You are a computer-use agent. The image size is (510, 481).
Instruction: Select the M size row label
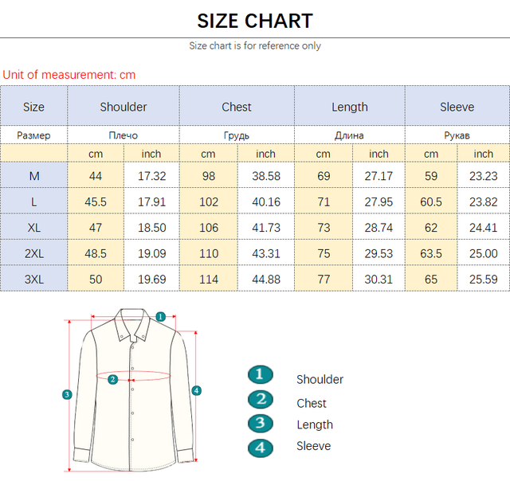33,176
